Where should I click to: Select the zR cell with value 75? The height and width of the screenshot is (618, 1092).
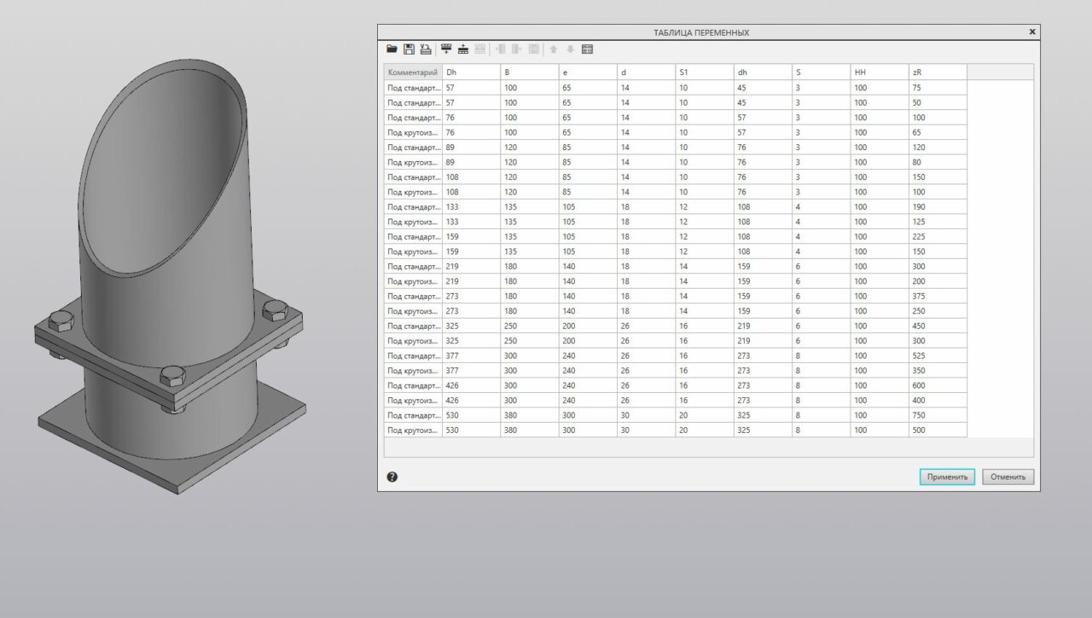938,87
